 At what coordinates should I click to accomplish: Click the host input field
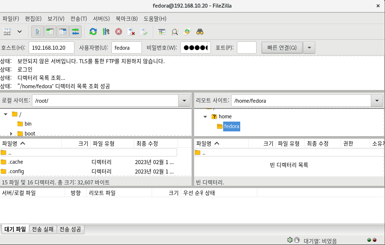tap(52, 48)
